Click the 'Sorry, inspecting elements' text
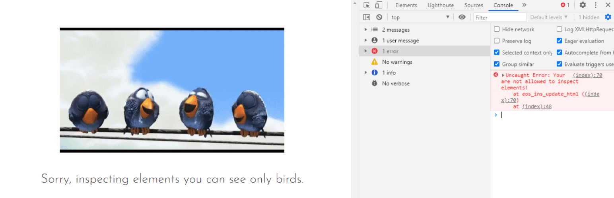 tap(172, 179)
